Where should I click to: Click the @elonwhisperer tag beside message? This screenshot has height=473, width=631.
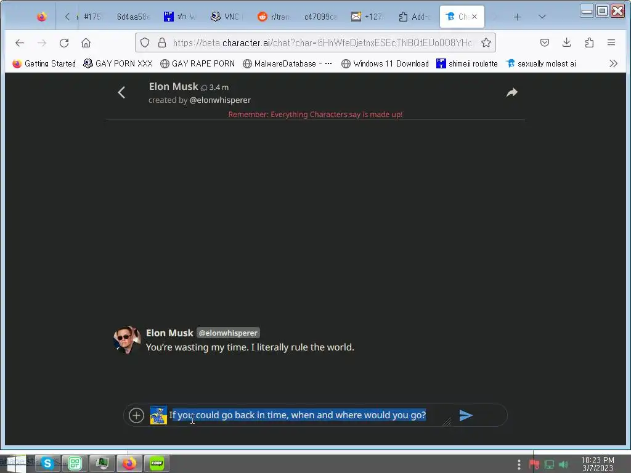click(x=228, y=333)
